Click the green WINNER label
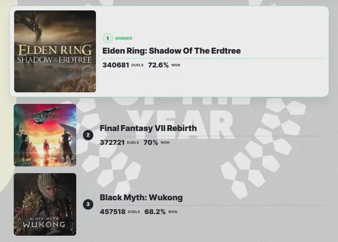 (x=123, y=38)
